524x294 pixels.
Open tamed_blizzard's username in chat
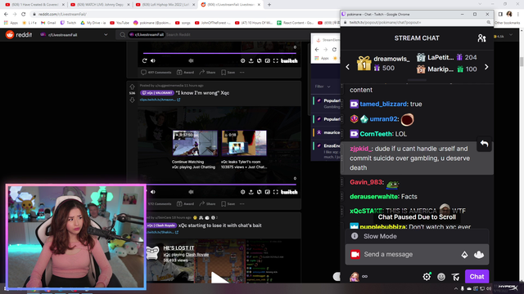click(383, 104)
